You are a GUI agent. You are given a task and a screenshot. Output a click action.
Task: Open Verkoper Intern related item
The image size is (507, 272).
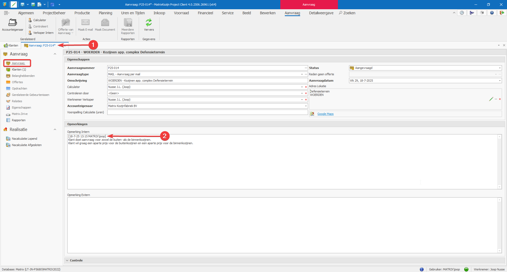(x=41, y=33)
